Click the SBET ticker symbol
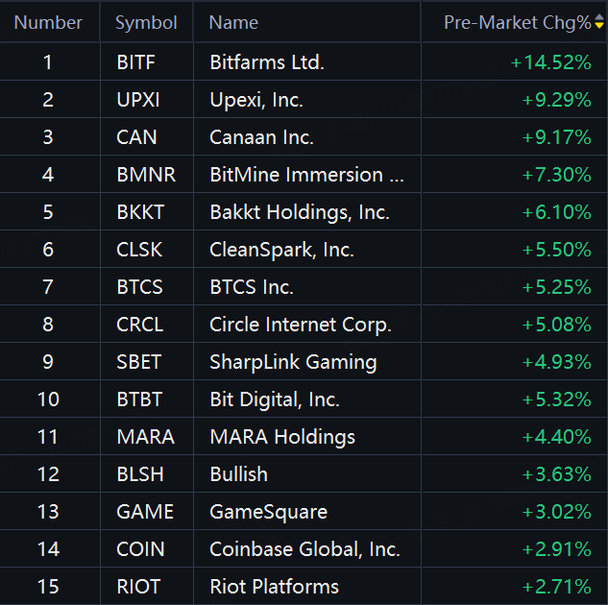This screenshot has height=605, width=608. click(x=139, y=362)
